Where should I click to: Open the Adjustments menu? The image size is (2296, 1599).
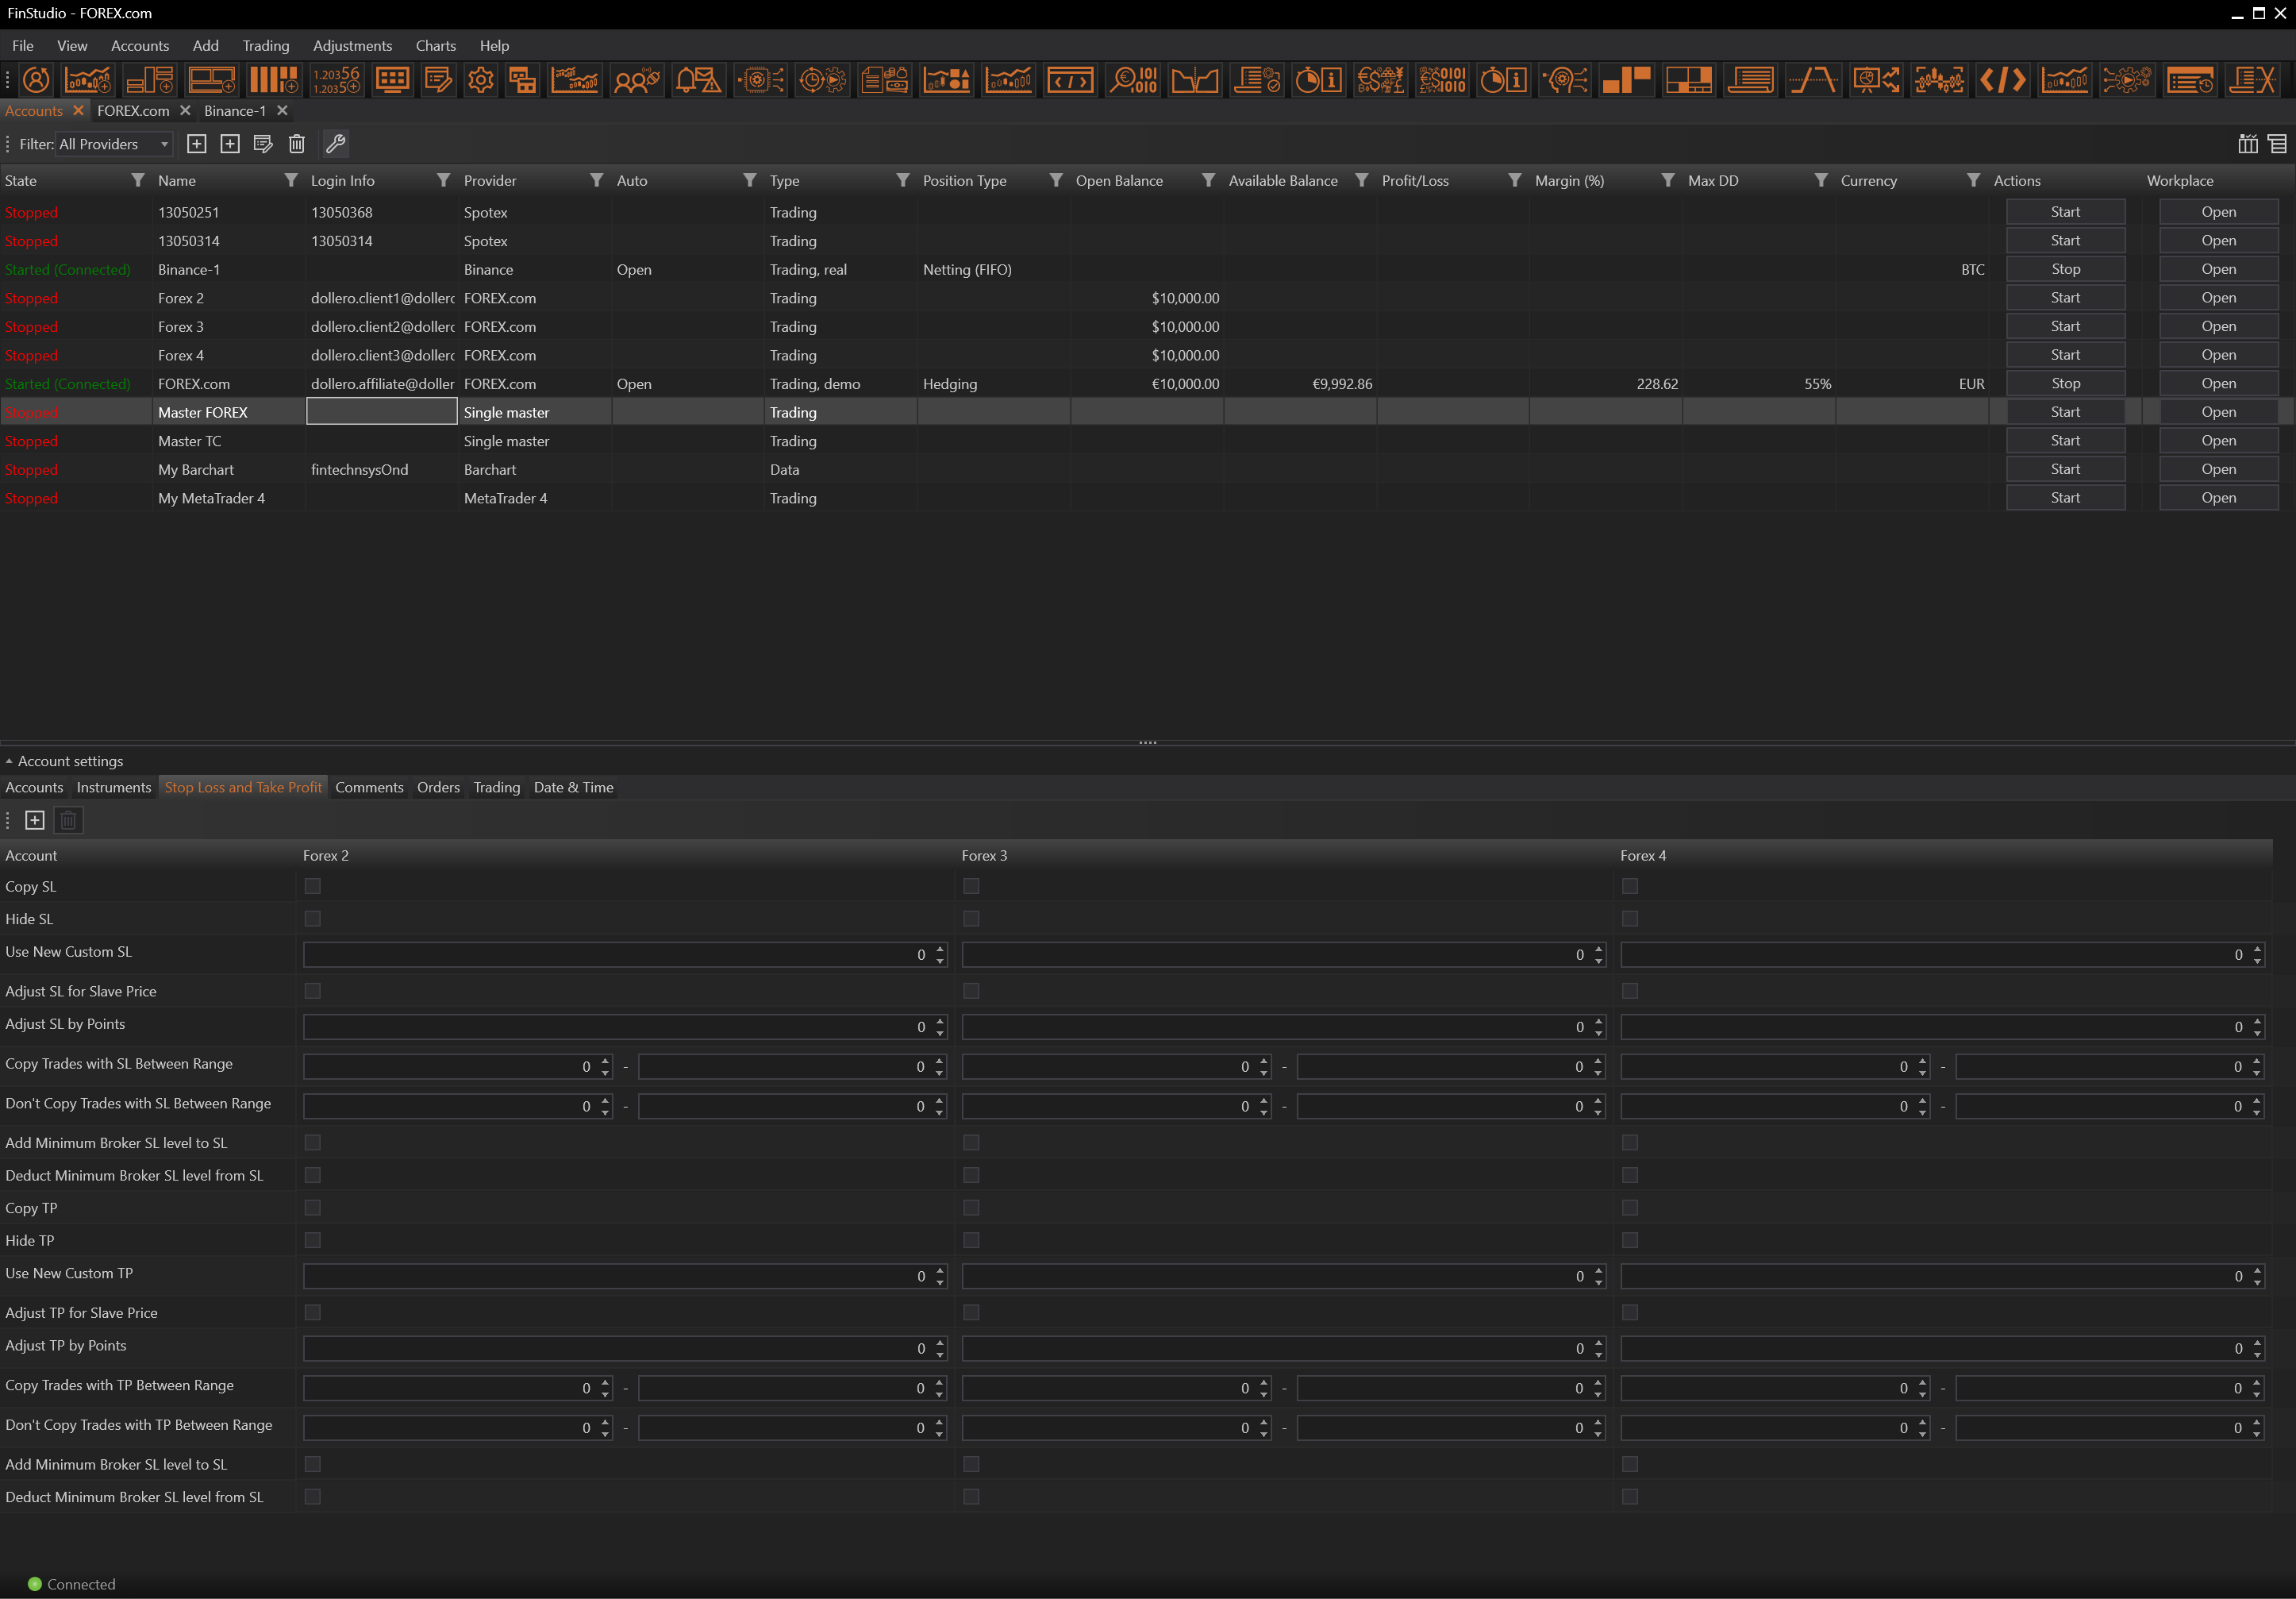[x=352, y=46]
